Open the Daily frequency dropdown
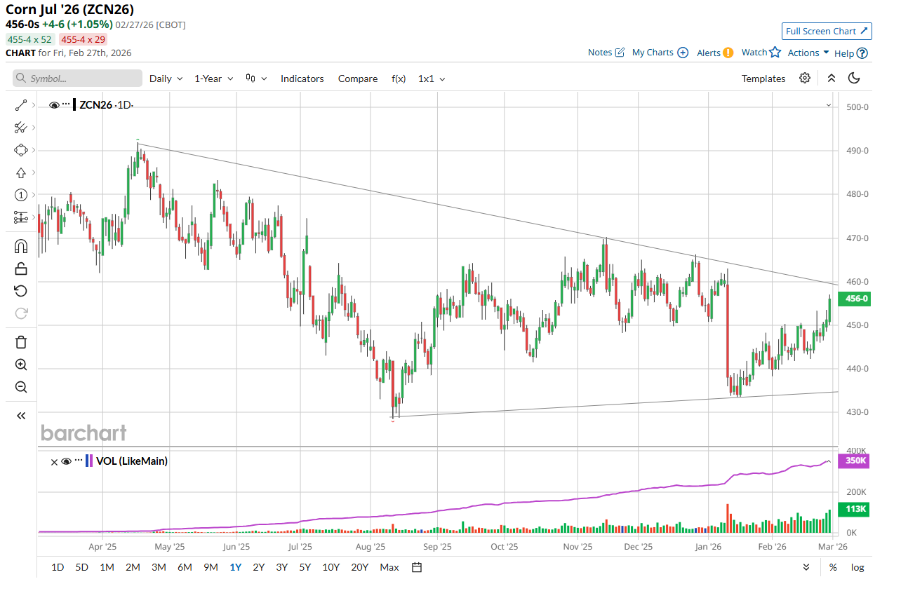901x598 pixels. tap(166, 79)
